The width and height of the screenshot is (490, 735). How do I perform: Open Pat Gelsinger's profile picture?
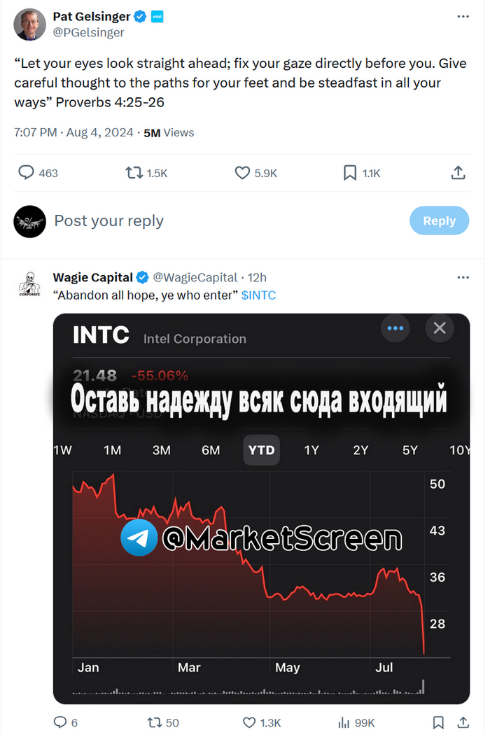pyautogui.click(x=29, y=24)
